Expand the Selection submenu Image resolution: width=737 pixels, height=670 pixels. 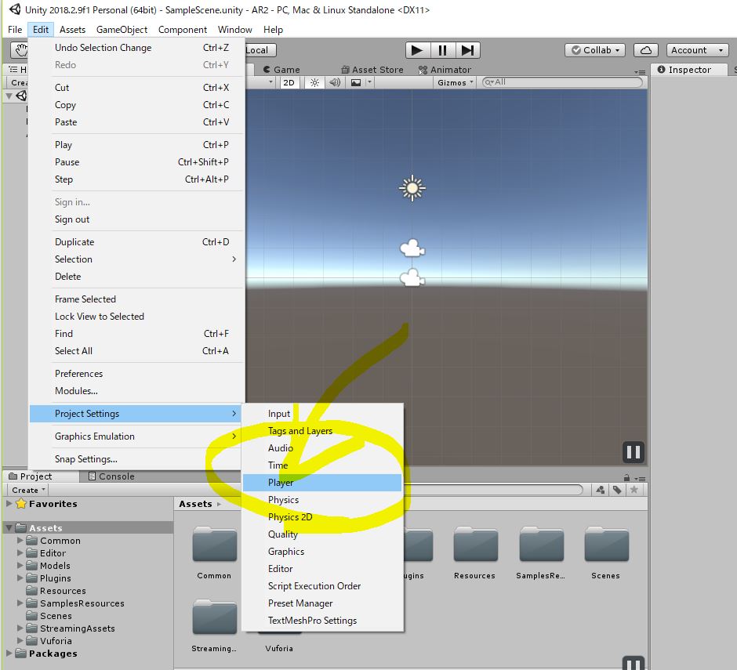pos(136,259)
